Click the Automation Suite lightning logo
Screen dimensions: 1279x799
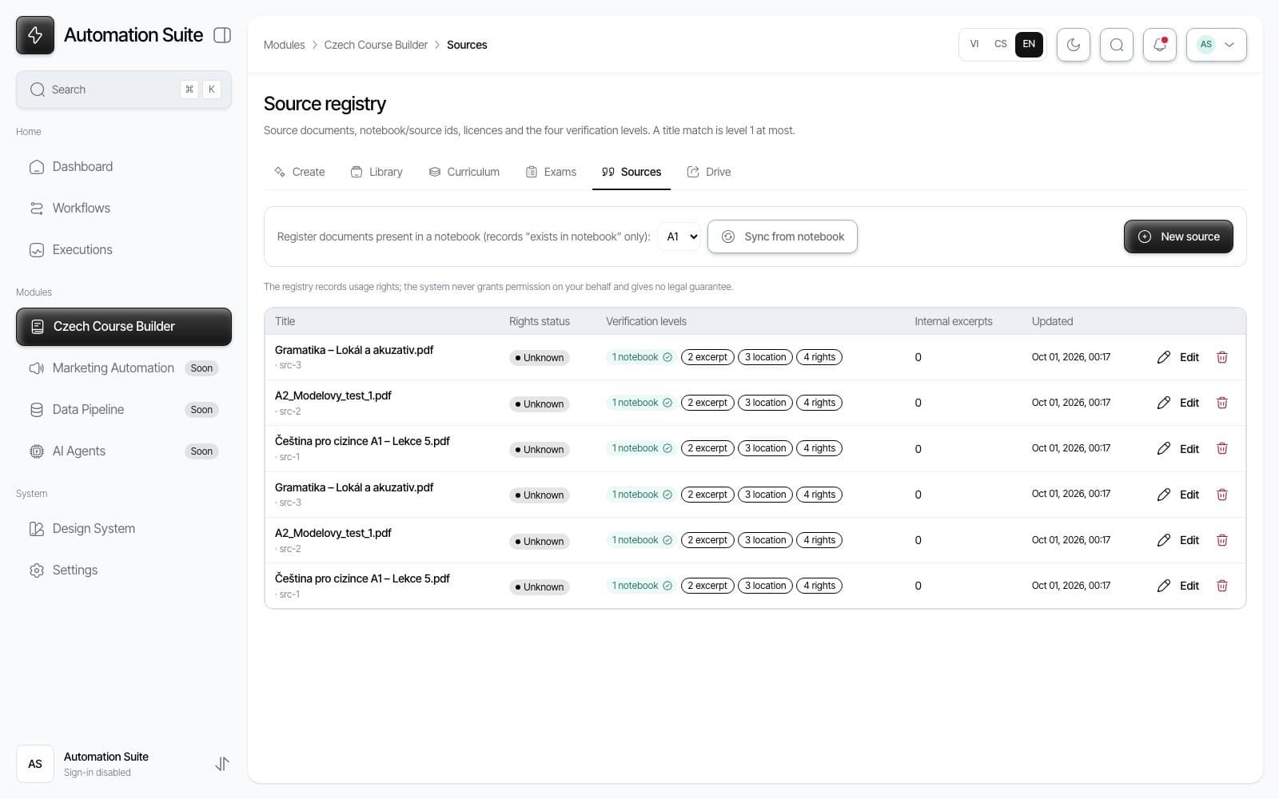click(x=35, y=35)
